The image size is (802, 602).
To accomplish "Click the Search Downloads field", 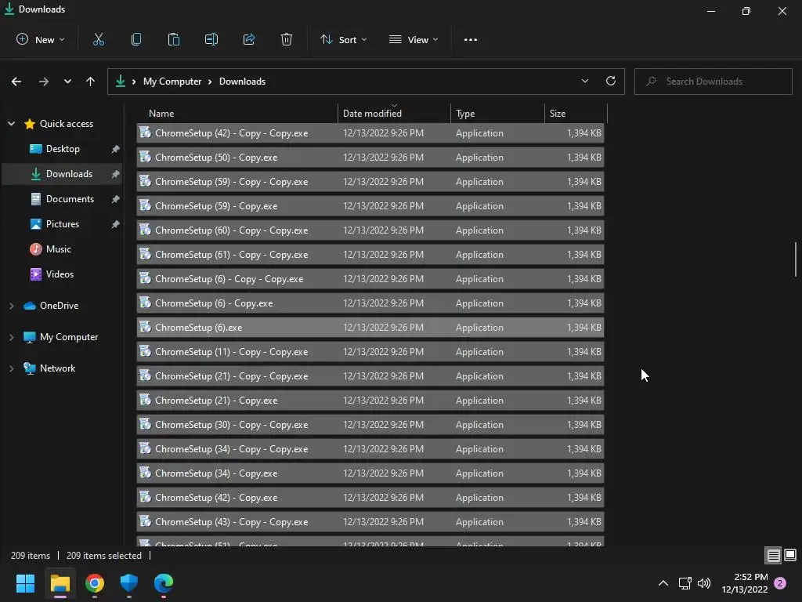I will tap(713, 82).
